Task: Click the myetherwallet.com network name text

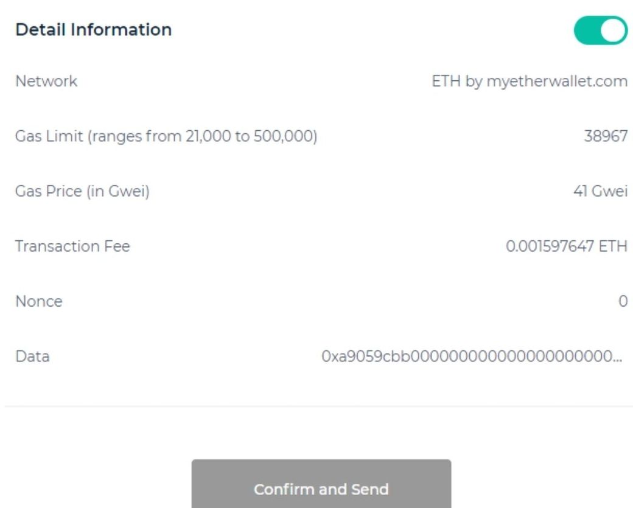Action: coord(556,82)
